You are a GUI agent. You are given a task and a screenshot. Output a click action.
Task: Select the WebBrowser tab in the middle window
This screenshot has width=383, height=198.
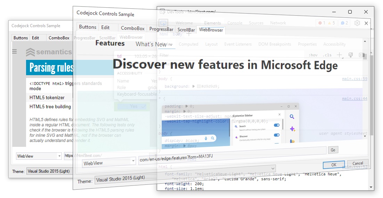(x=211, y=30)
